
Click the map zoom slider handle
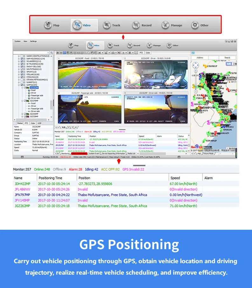coord(195,85)
